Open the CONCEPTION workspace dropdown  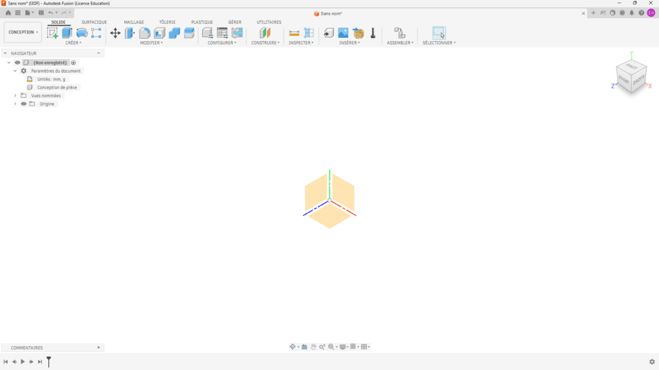pos(23,32)
